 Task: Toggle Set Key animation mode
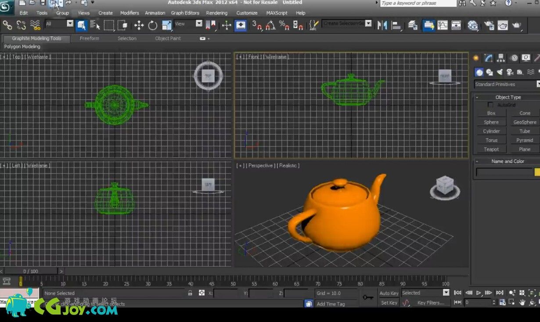pos(389,303)
